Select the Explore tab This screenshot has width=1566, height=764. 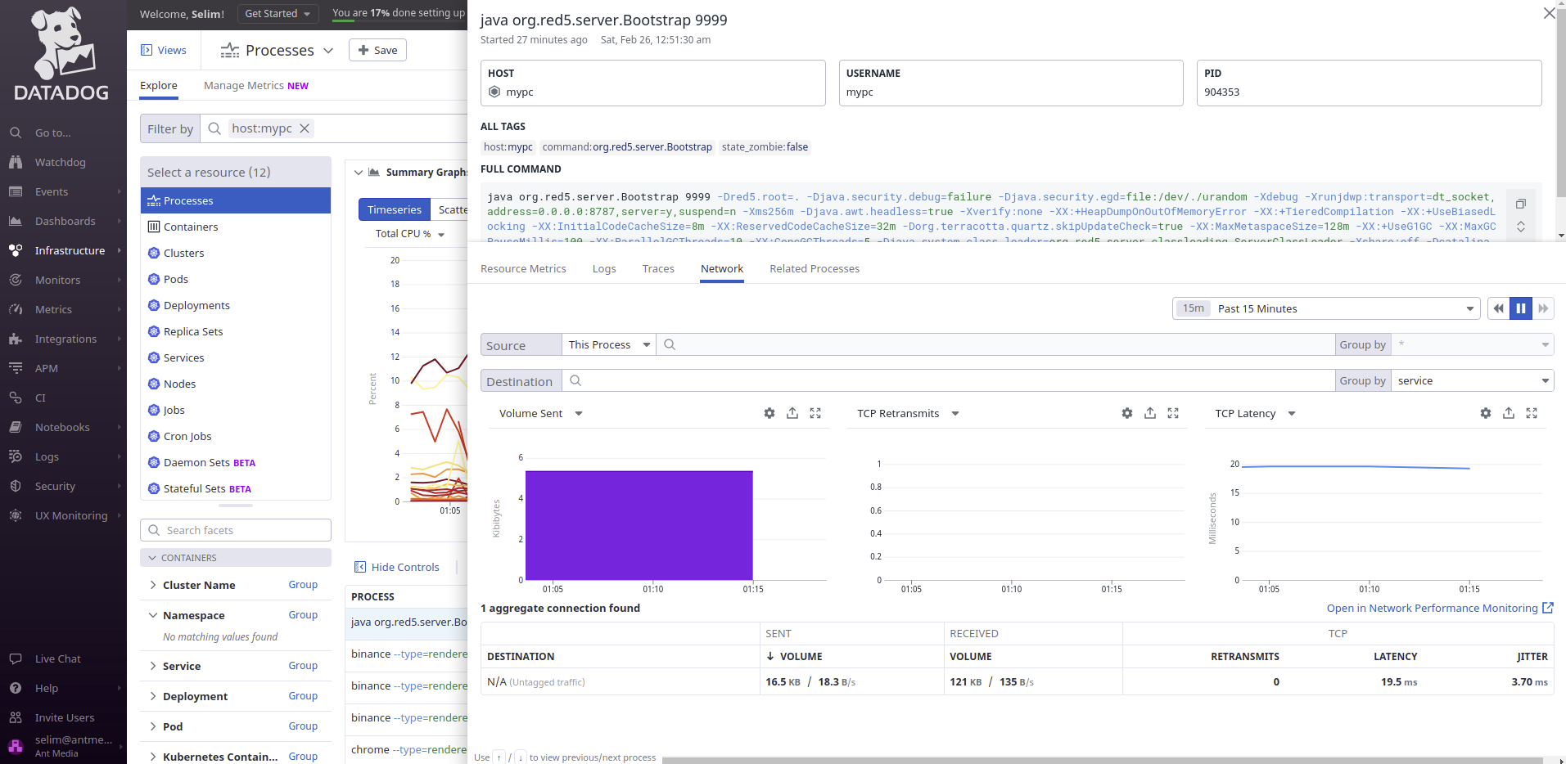159,85
